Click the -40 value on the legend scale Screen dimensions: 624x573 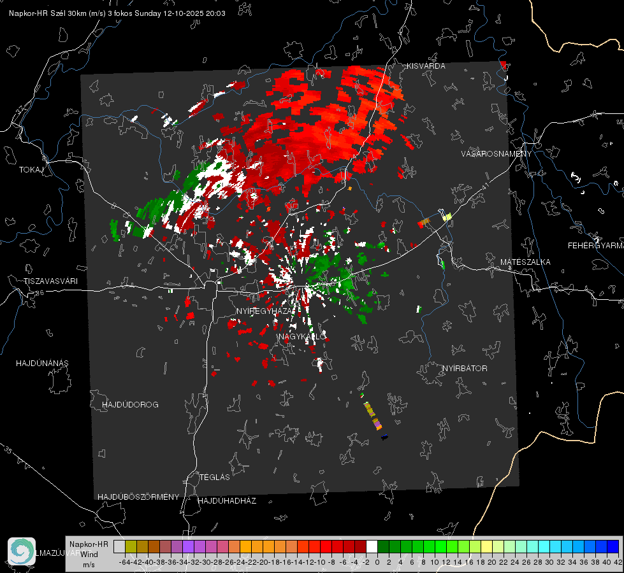click(x=149, y=562)
